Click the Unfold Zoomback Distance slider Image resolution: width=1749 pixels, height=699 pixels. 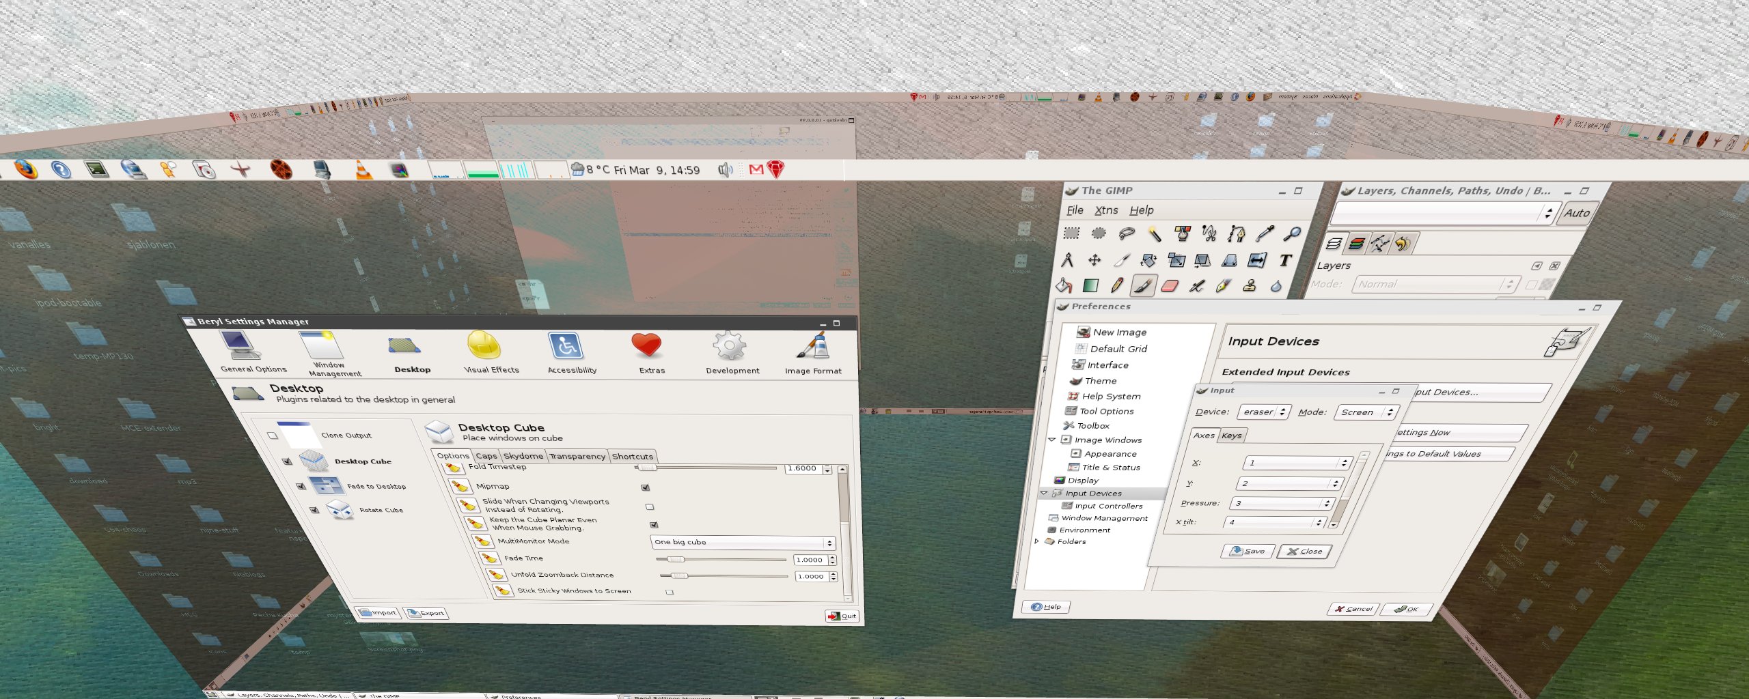724,576
